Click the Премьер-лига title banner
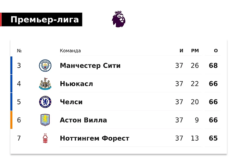Screen dimensions: 237x161 41,19
